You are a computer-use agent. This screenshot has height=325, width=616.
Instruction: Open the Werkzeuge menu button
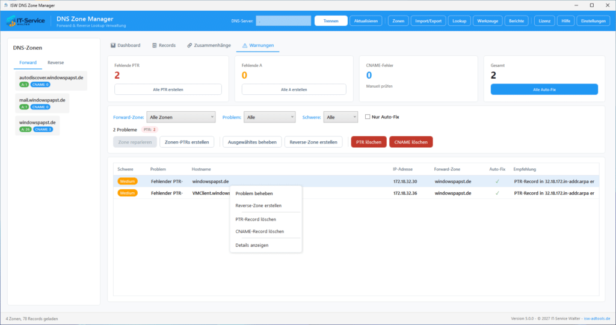click(487, 21)
